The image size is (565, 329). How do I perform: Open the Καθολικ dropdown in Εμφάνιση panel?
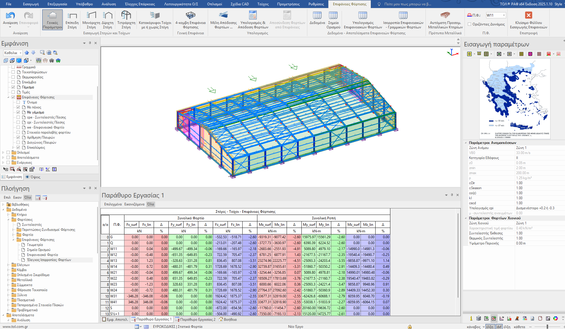(20, 53)
